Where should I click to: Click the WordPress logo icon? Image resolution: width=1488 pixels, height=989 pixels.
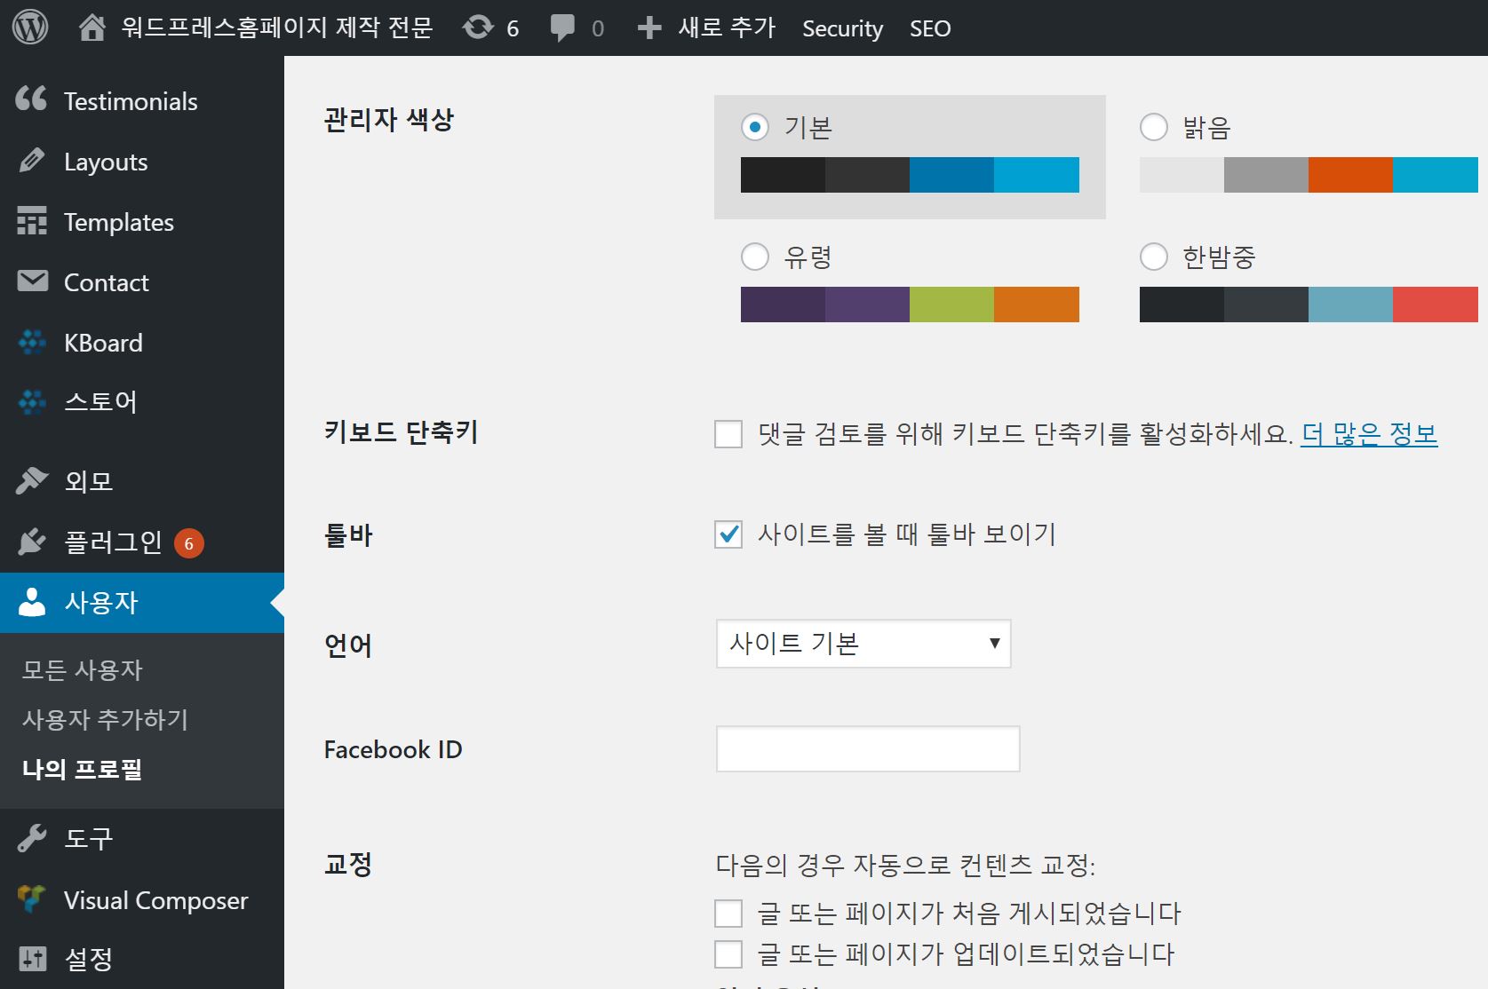pos(30,28)
